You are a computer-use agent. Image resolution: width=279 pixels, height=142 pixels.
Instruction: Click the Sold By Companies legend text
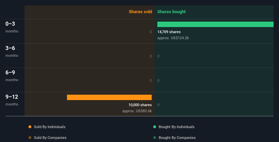click(50, 138)
